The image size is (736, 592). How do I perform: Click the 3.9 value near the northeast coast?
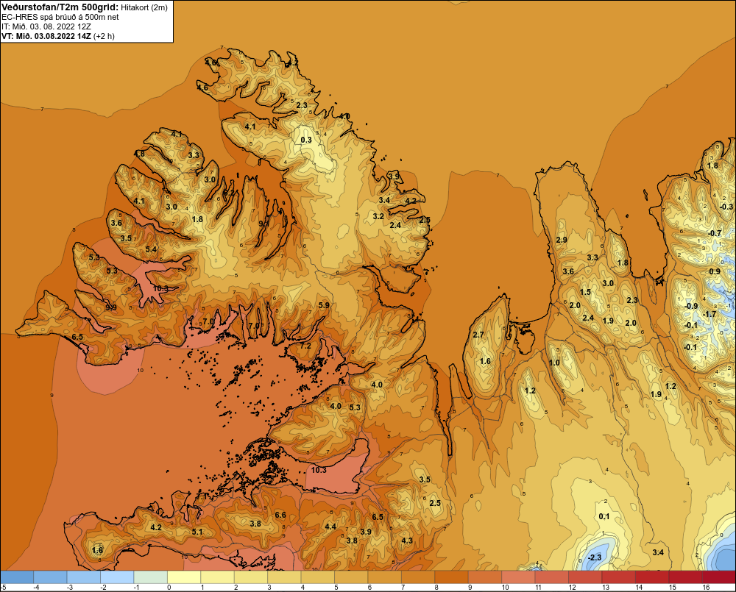click(394, 176)
